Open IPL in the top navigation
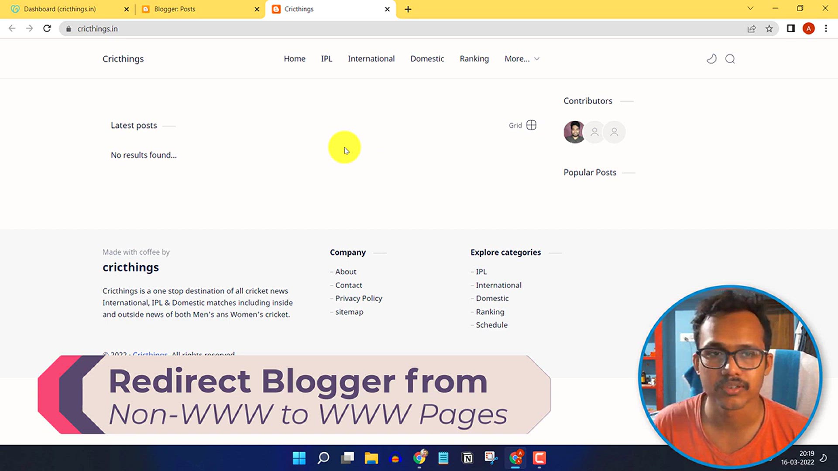 click(326, 59)
